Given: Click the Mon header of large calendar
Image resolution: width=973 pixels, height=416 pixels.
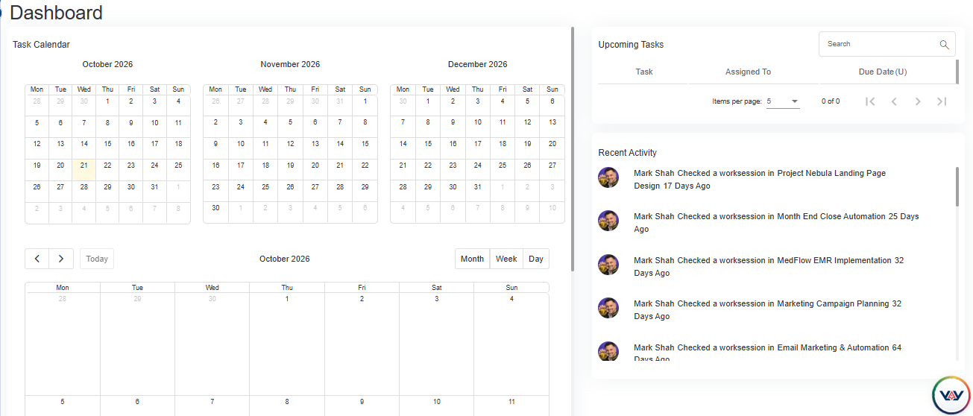Looking at the screenshot, I should click(63, 287).
